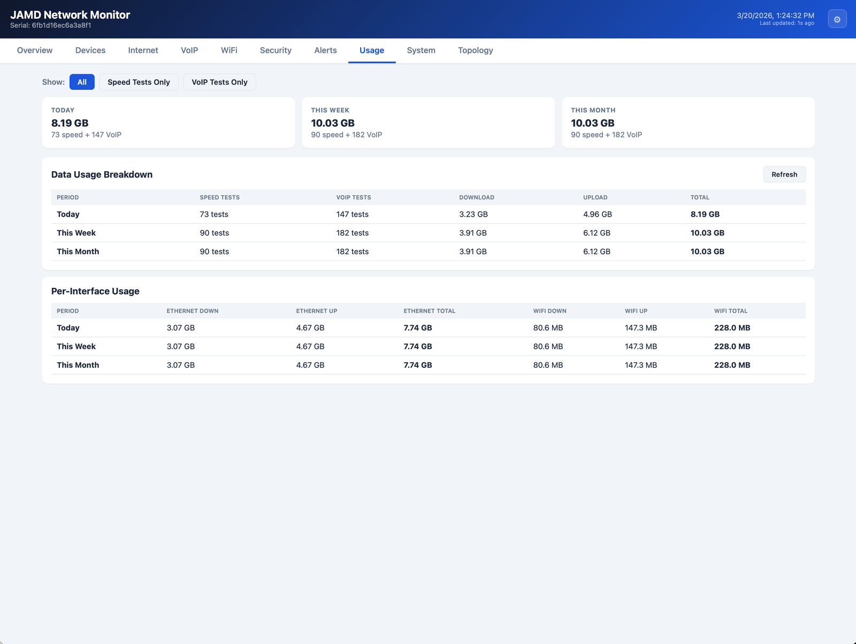Select the Topology tab
This screenshot has height=644, width=856.
pyautogui.click(x=475, y=50)
